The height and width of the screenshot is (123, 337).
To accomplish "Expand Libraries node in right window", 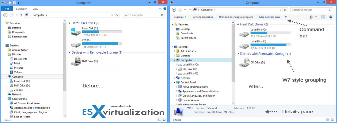I will pyautogui.click(x=175, y=56).
